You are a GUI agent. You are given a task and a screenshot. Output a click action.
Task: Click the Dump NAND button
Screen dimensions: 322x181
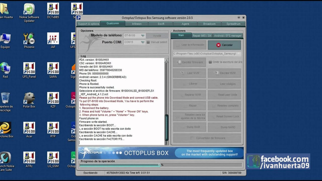[x=224, y=127]
